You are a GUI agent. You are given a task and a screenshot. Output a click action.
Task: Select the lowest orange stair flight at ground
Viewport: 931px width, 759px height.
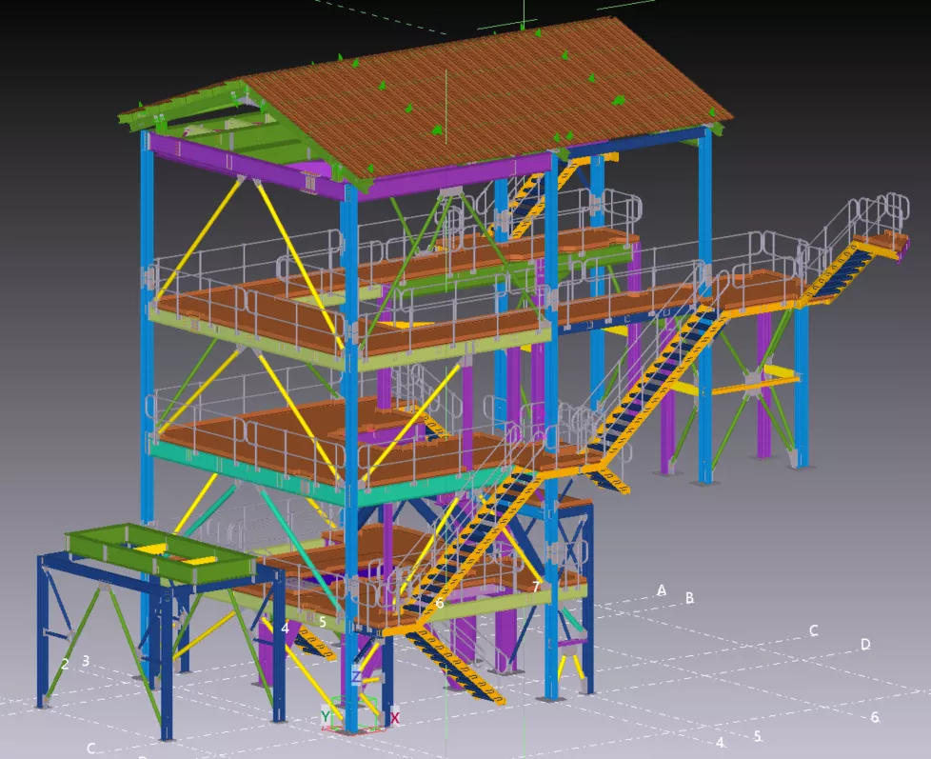click(457, 665)
